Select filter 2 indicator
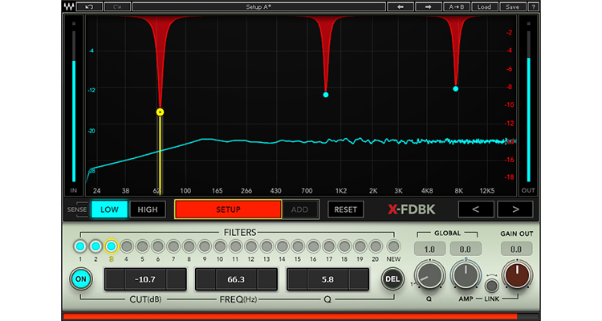 [x=96, y=246]
